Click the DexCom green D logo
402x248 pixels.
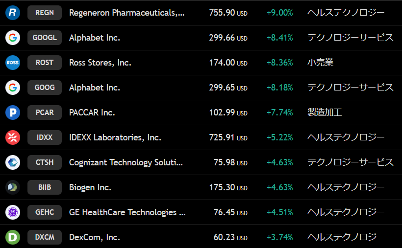tap(13, 237)
